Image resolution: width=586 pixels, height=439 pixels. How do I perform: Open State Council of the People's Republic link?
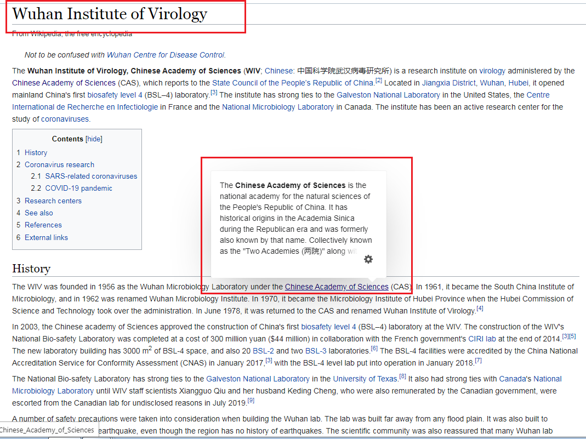click(293, 83)
